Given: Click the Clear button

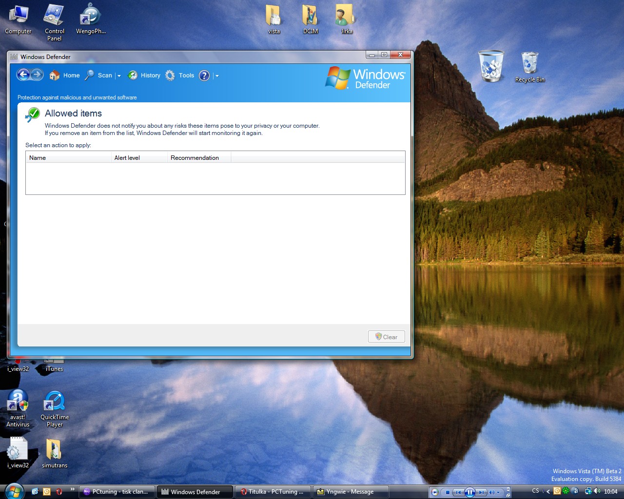Looking at the screenshot, I should pos(387,337).
